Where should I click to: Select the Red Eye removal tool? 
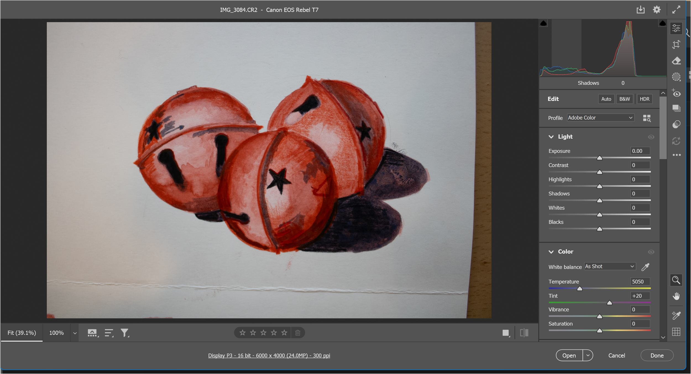click(676, 93)
